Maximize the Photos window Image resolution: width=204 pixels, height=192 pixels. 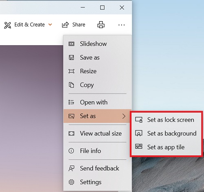102,8
